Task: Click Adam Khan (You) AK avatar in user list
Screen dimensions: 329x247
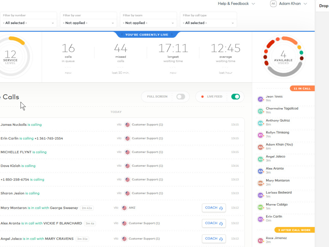Action: coord(260,147)
